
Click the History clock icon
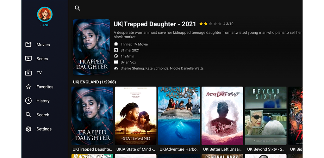point(28,101)
